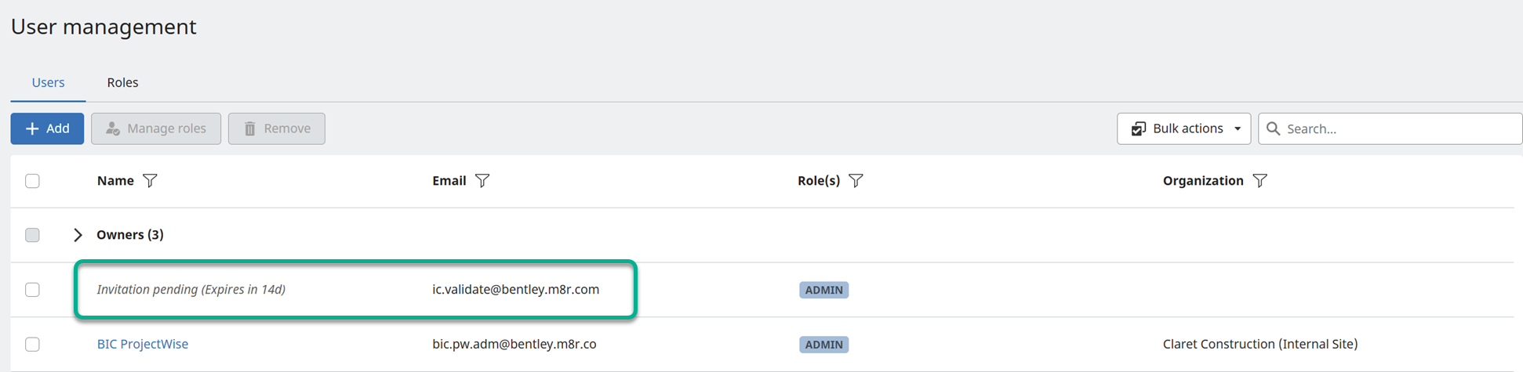The width and height of the screenshot is (1523, 372).
Task: Click the Bulk actions icon
Action: [x=1138, y=128]
